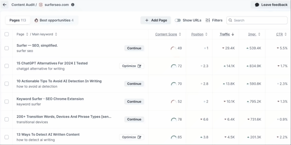
Task: Open the Filters panel
Action: click(x=214, y=20)
